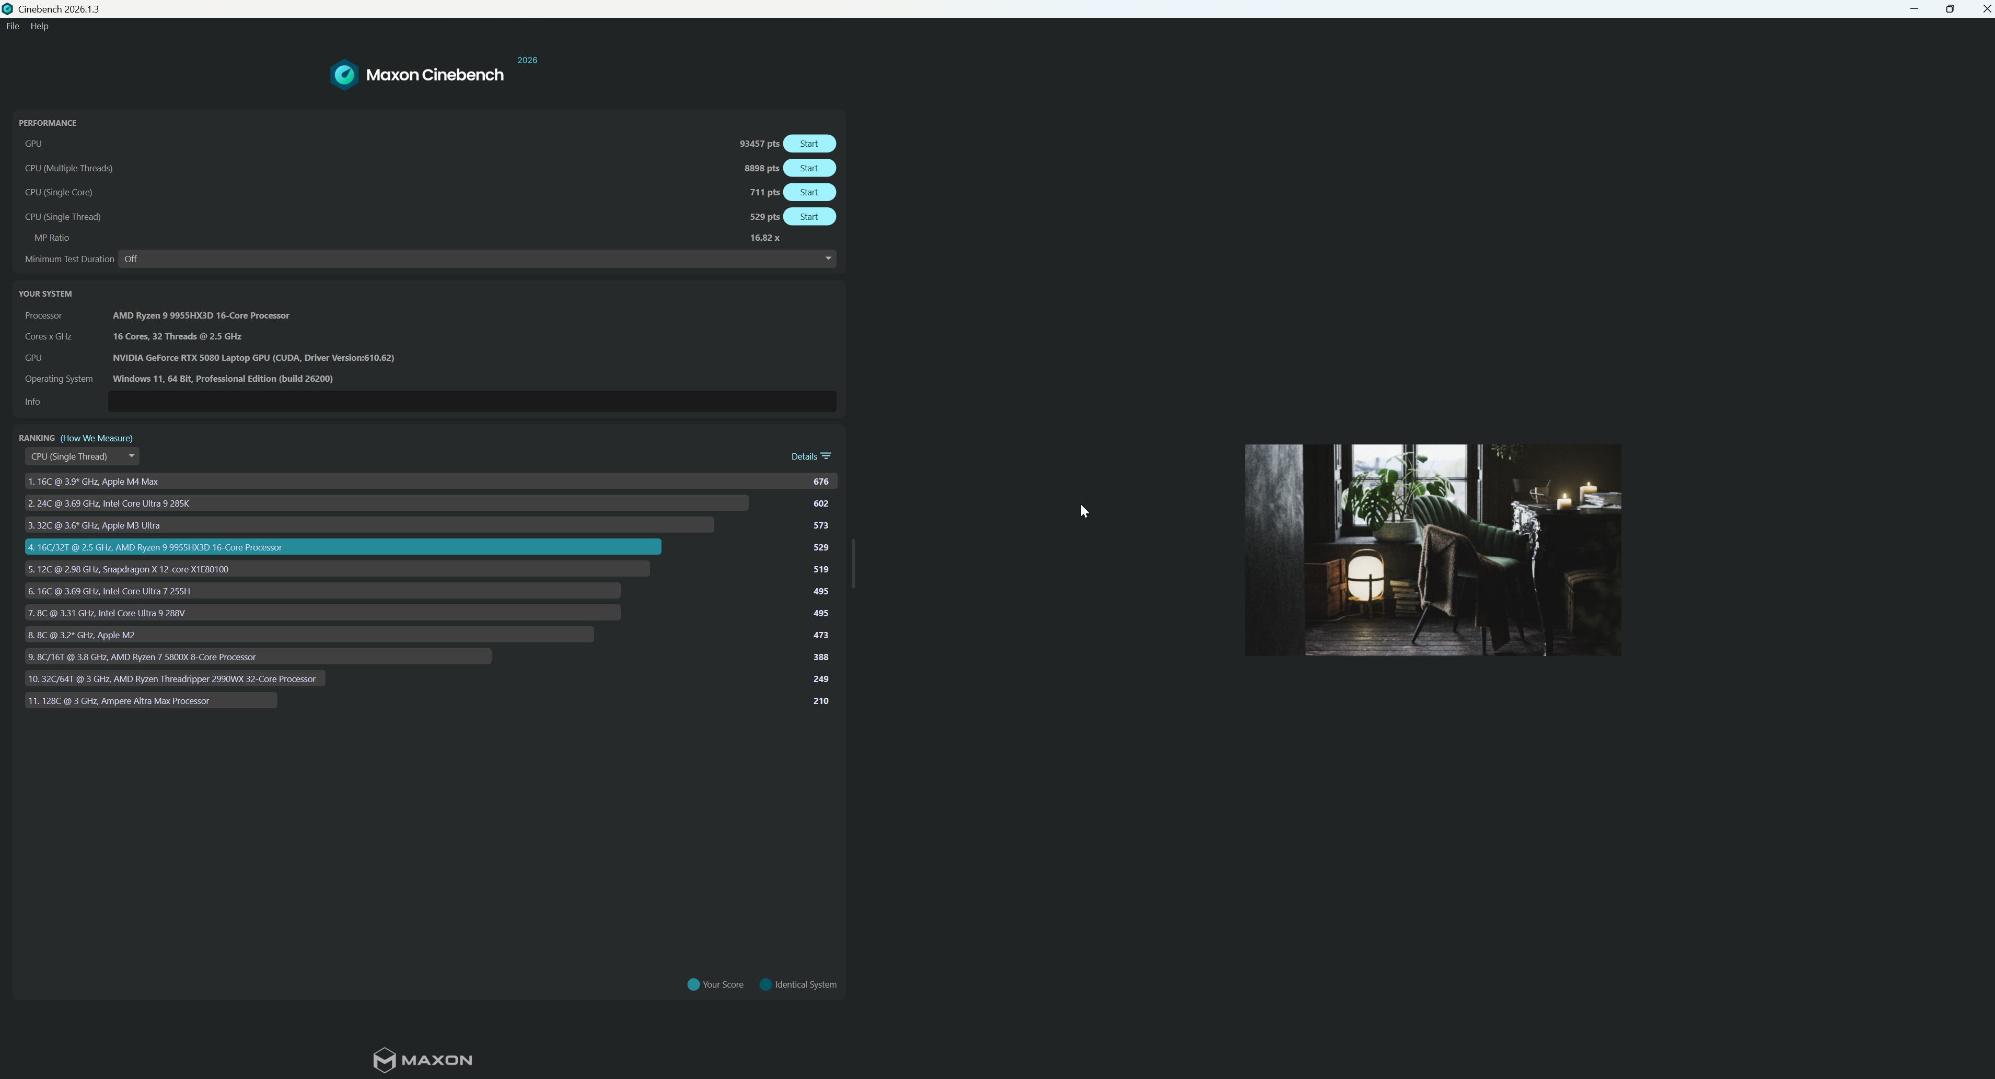Click the Cinebench app icon in title bar

click(x=8, y=9)
